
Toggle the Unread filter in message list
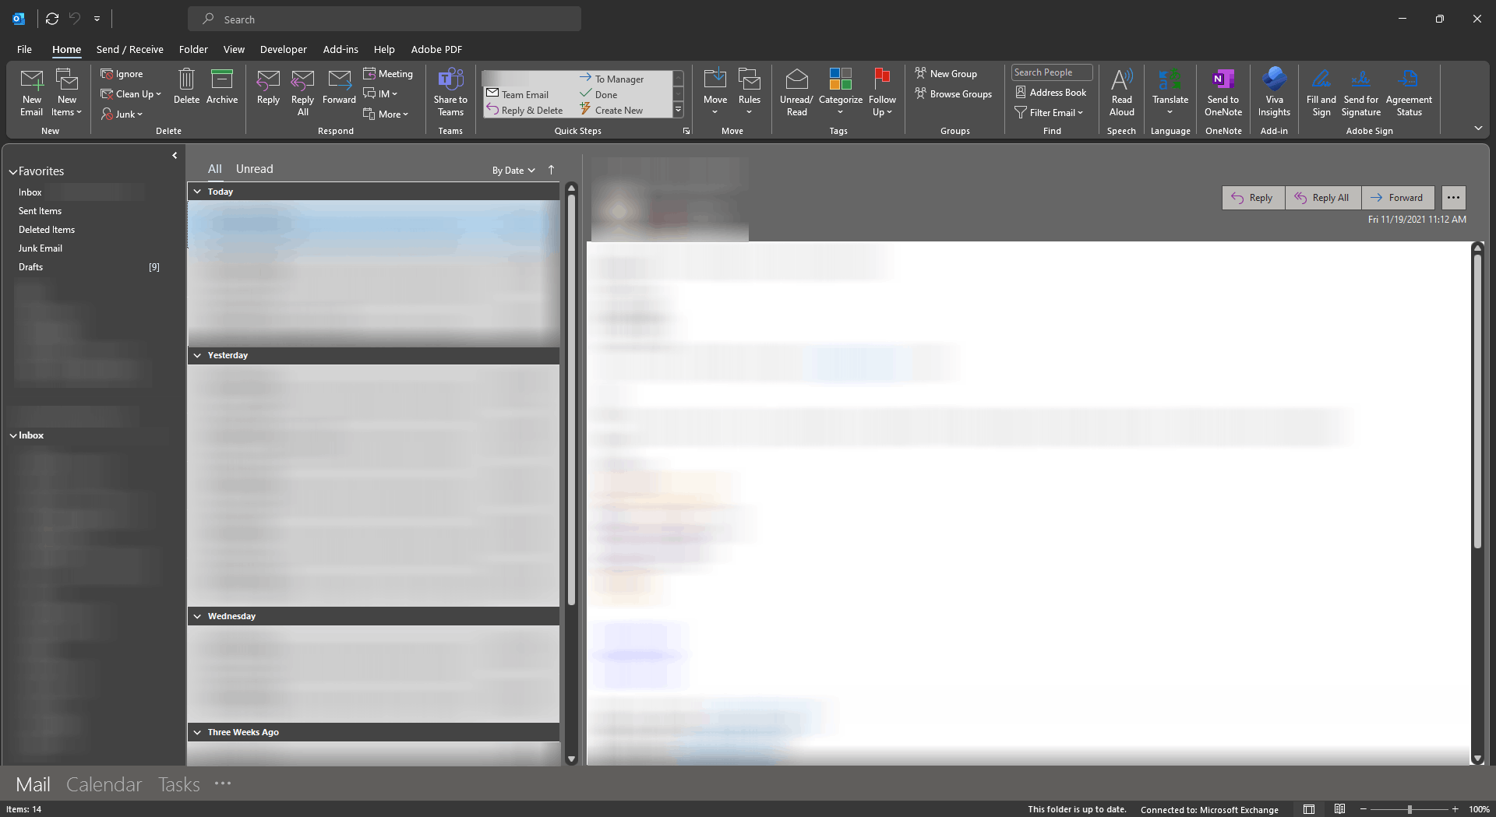click(255, 169)
